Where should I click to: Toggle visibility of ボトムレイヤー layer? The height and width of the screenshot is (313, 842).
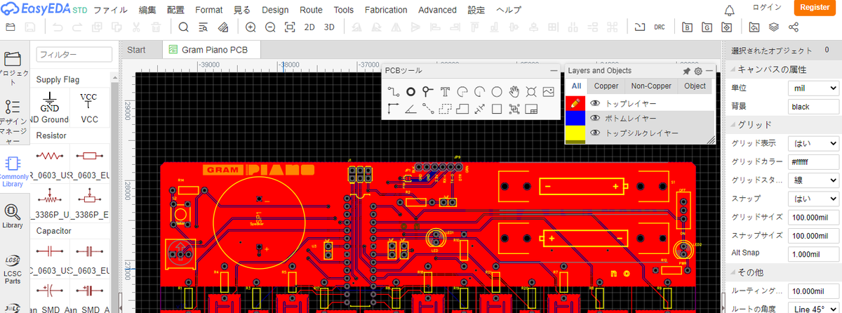[x=595, y=118]
